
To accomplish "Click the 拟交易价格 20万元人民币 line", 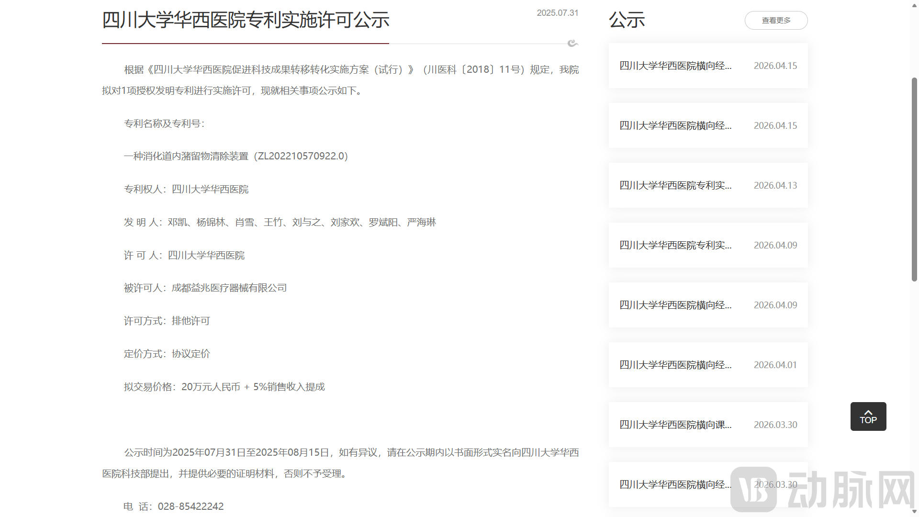I will 224,387.
